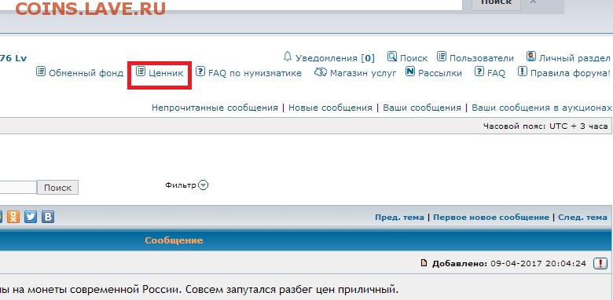Open the plain Ваши сообщения link
The image size is (613, 300).
tap(422, 108)
